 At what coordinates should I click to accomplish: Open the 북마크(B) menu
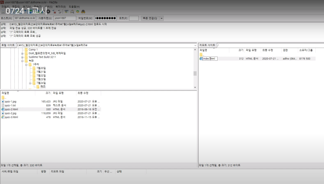pos(61,7)
